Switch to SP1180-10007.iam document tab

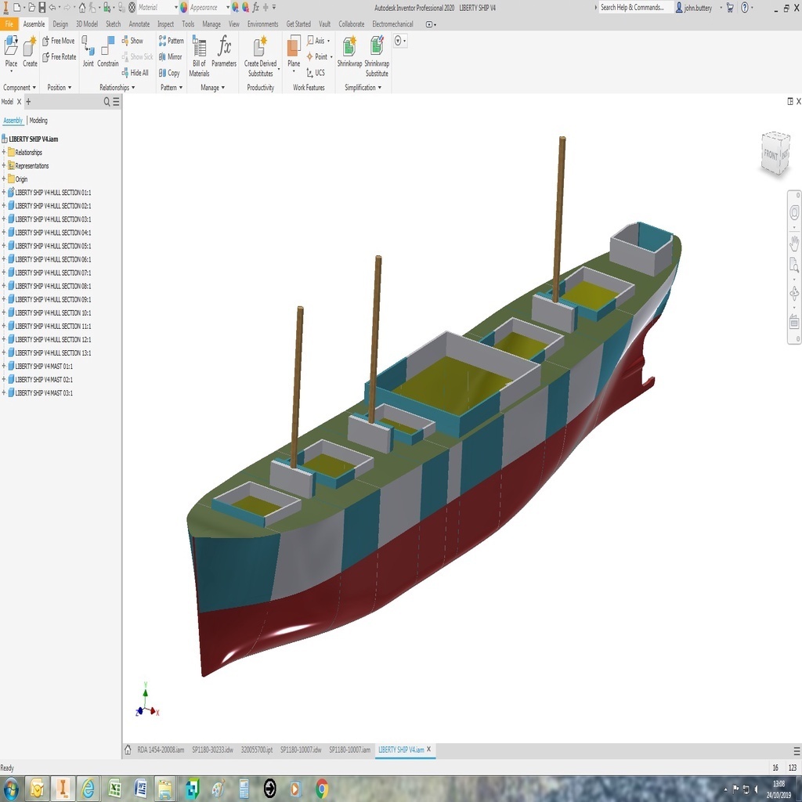(349, 750)
